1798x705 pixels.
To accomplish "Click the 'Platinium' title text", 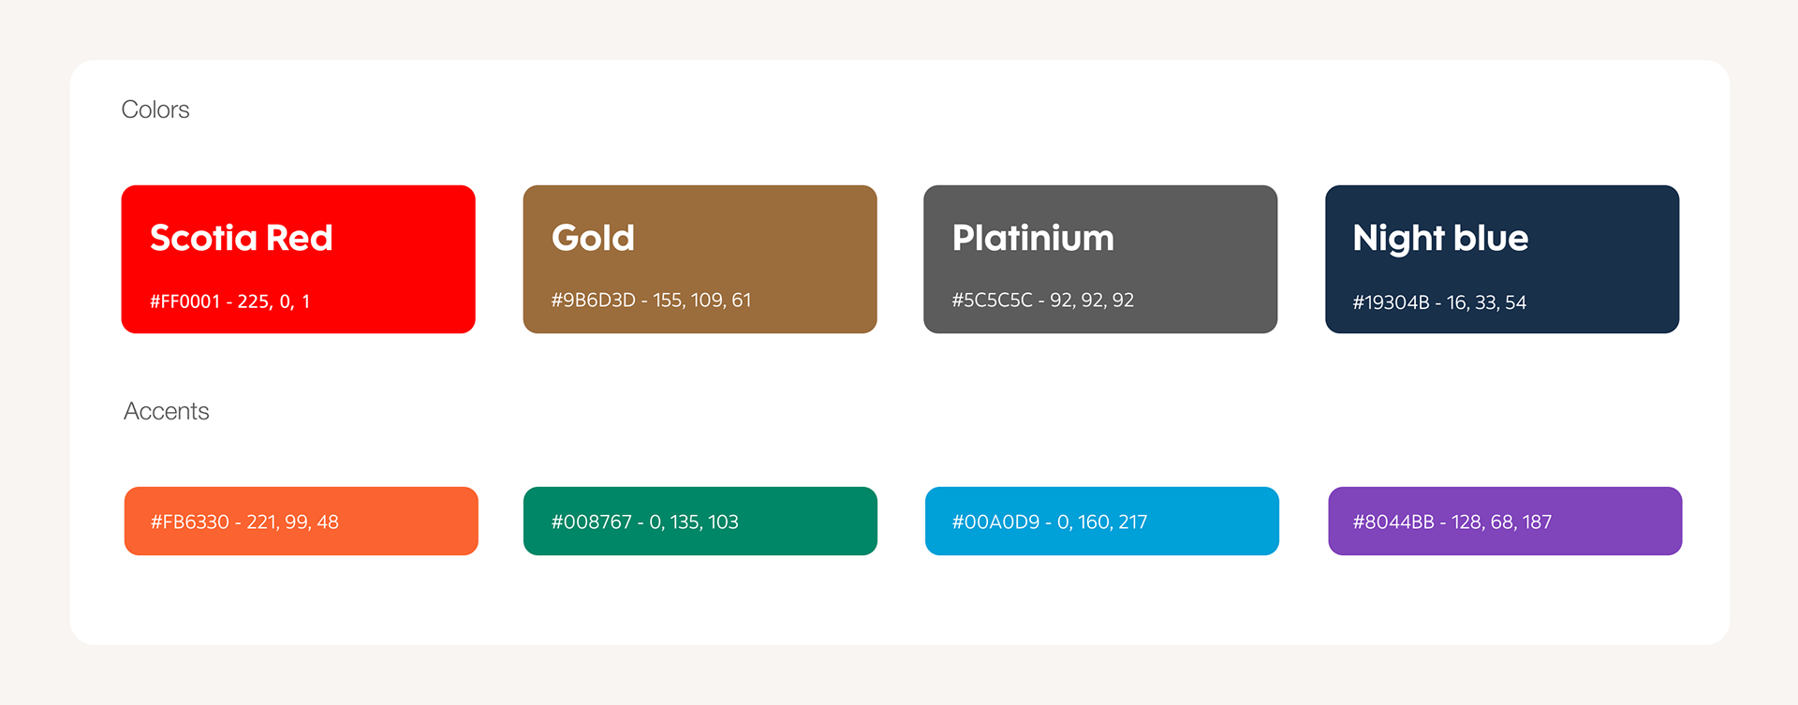I will point(1033,238).
